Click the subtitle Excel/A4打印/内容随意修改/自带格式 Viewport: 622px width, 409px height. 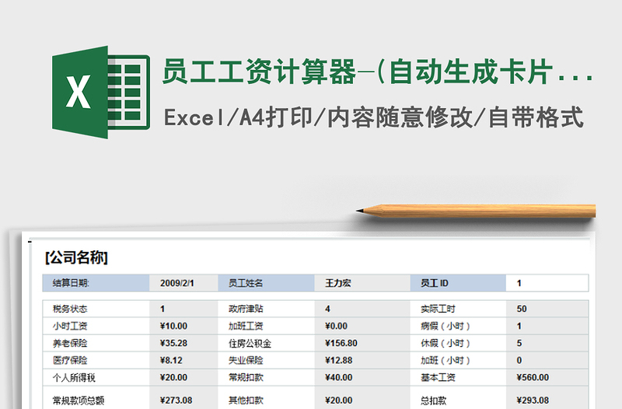(374, 117)
